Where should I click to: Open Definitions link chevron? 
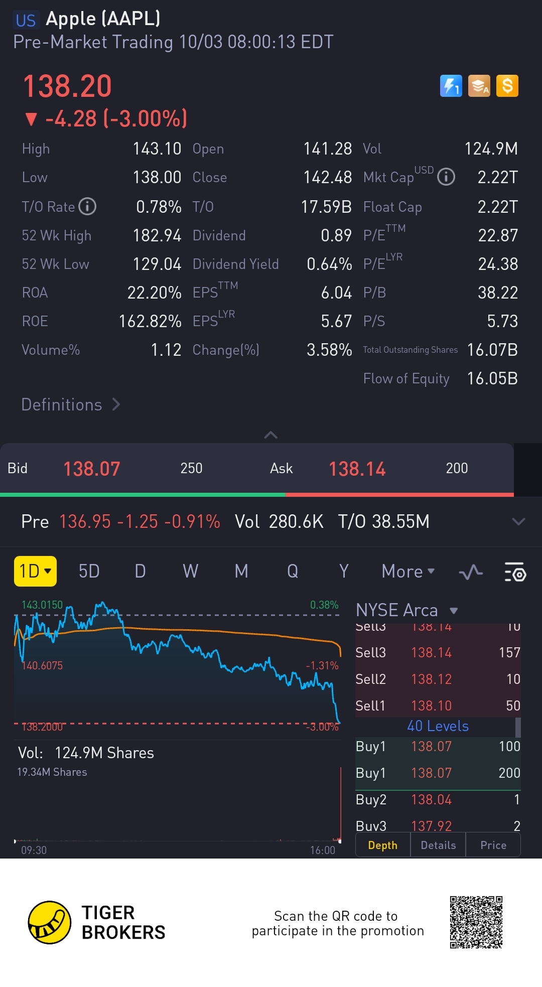[x=116, y=404]
